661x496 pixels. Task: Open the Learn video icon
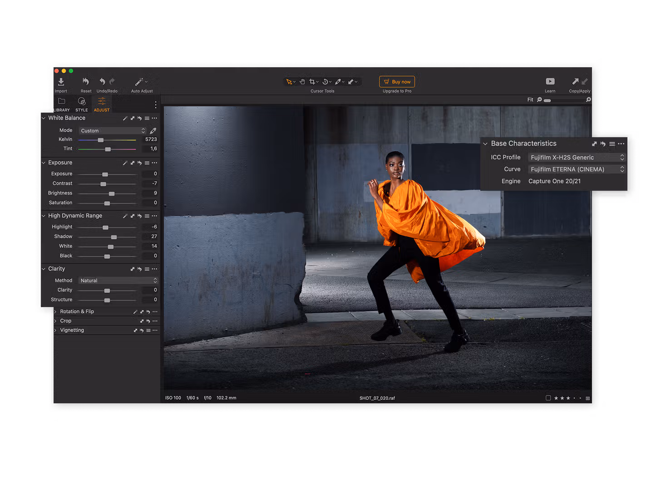coord(550,82)
